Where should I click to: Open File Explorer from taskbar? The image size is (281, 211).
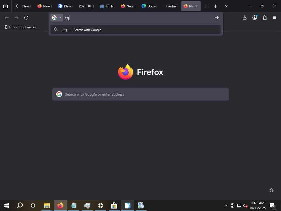pyautogui.click(x=47, y=206)
